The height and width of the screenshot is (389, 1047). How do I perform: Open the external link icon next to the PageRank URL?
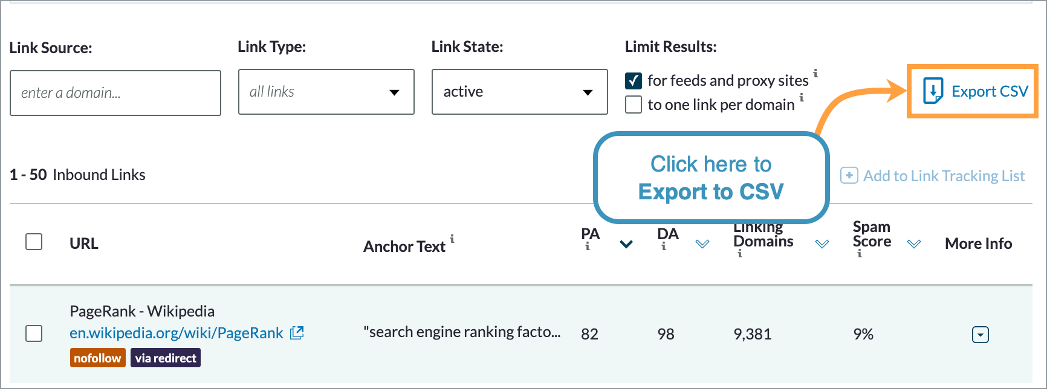297,332
